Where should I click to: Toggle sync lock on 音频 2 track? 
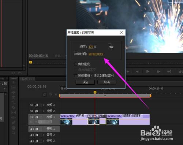(36, 135)
